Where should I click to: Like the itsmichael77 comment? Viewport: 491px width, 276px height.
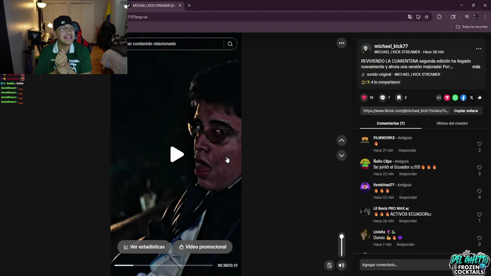tap(479, 191)
